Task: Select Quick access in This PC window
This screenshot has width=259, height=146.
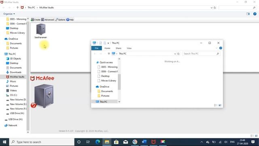Action: point(104,62)
